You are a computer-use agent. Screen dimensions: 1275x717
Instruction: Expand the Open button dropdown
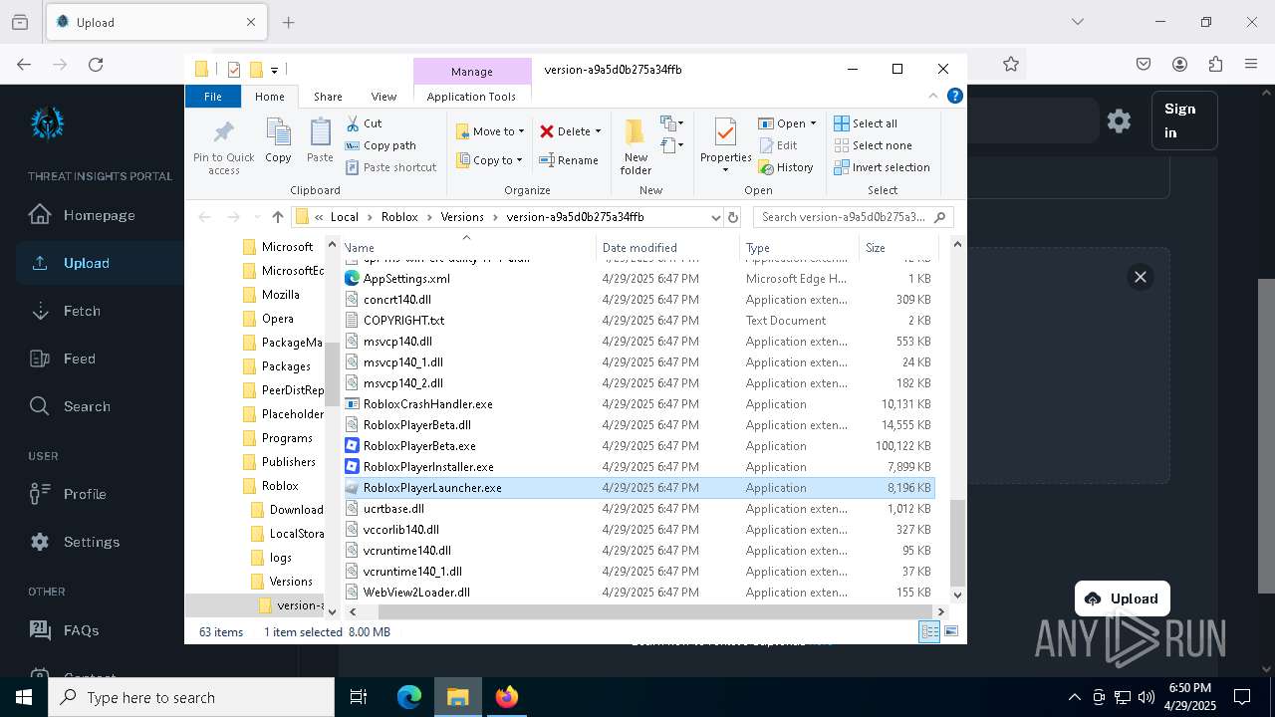(x=813, y=123)
